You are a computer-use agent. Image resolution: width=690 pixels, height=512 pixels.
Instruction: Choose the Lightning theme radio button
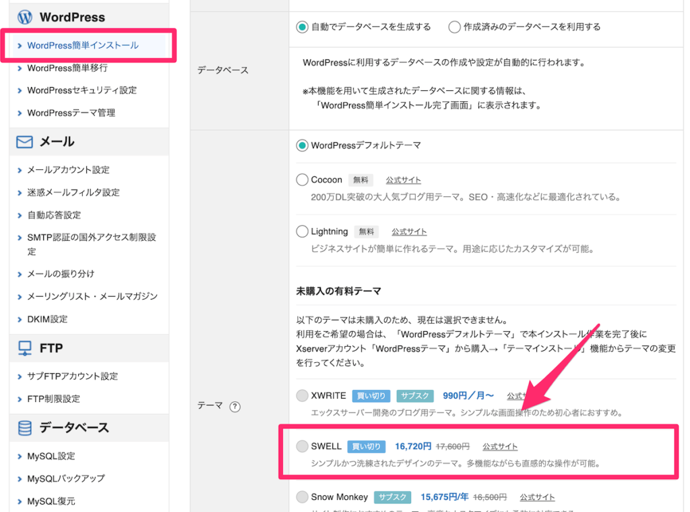(303, 231)
